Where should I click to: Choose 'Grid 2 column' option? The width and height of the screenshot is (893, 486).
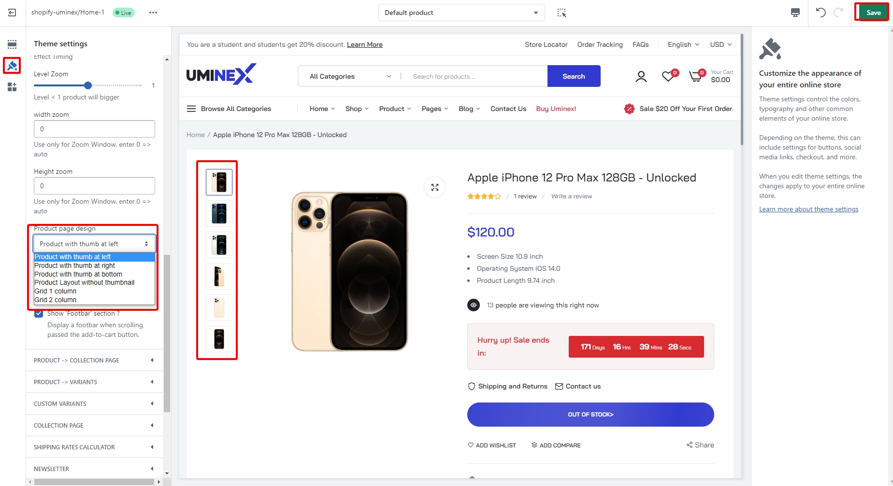pos(56,300)
